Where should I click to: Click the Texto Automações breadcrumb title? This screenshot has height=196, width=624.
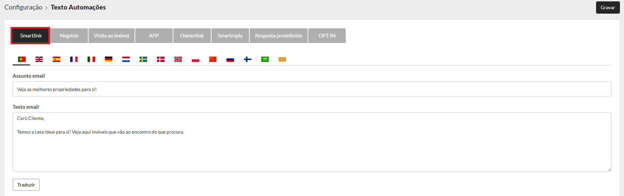click(x=78, y=7)
